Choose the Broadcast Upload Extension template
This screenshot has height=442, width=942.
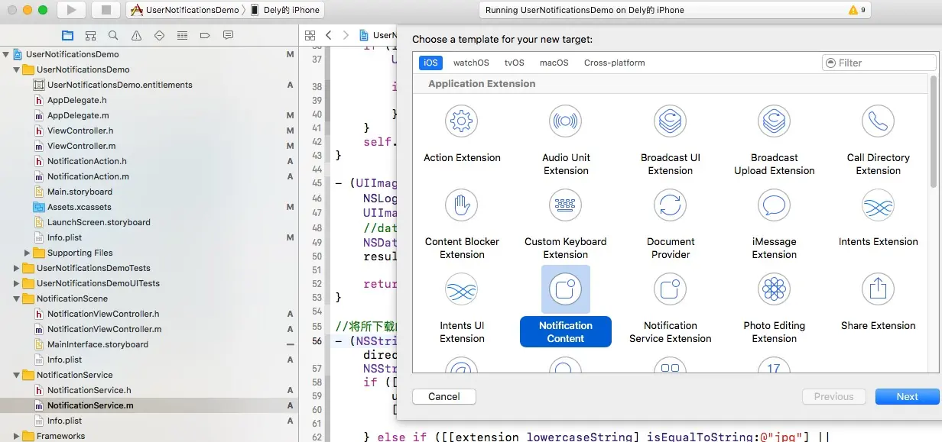(775, 140)
